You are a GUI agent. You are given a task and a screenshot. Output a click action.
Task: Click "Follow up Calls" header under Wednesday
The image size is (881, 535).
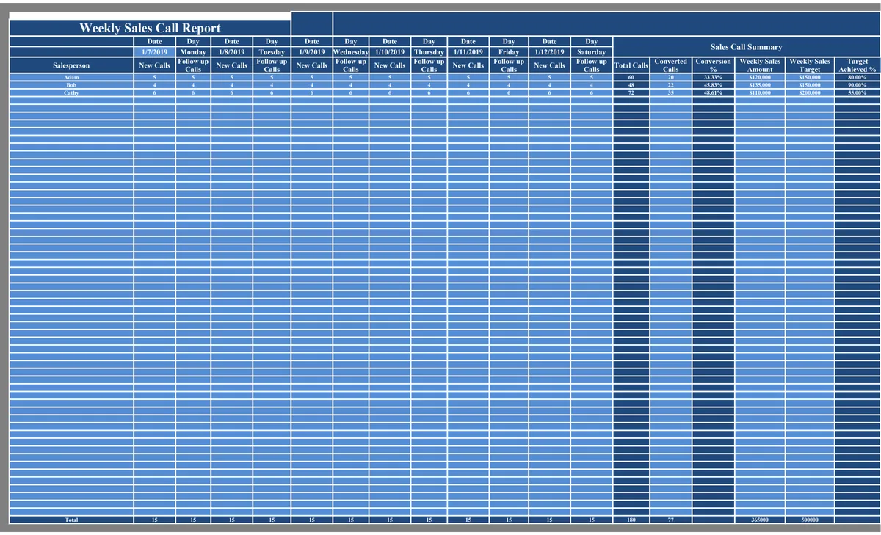point(351,65)
